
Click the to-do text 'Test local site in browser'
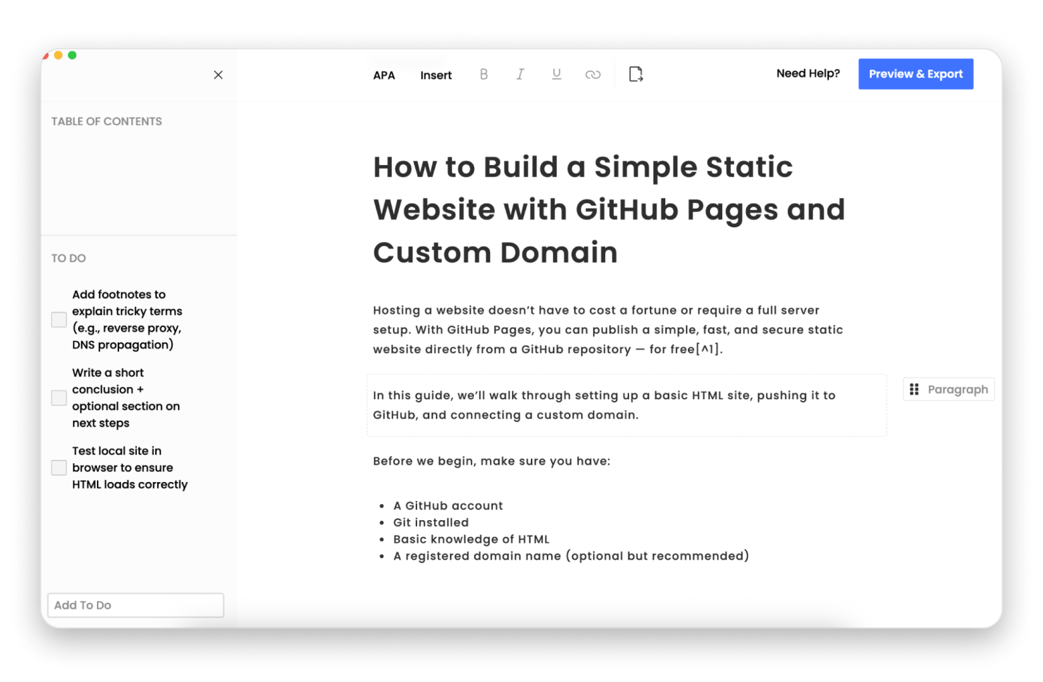coord(130,467)
